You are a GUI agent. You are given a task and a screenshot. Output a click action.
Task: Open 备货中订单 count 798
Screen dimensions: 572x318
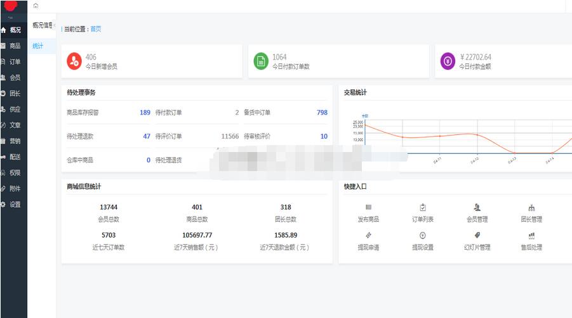322,112
